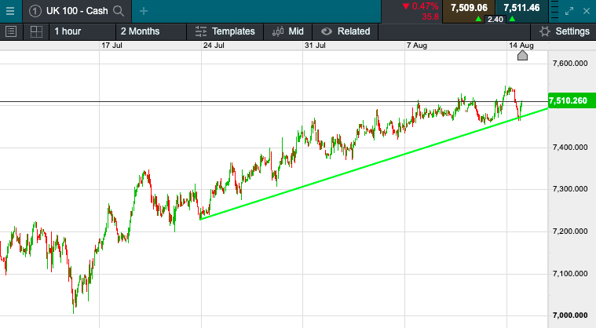
Task: Click the green 7,510.260 price label
Action: click(x=572, y=100)
